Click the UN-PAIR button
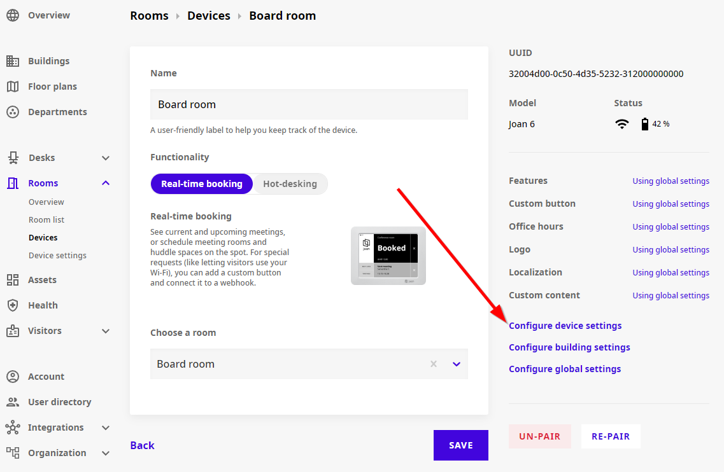Viewport: 724px width, 472px height. coord(539,436)
